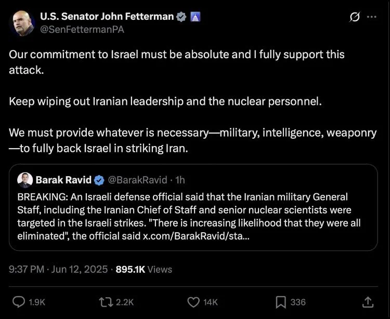390x319 pixels.
Task: Open the @SenFettermanPA handle link
Action: point(82,30)
